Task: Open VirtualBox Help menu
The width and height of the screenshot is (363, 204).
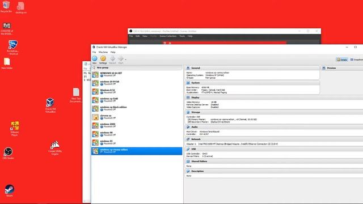Action: point(113,52)
